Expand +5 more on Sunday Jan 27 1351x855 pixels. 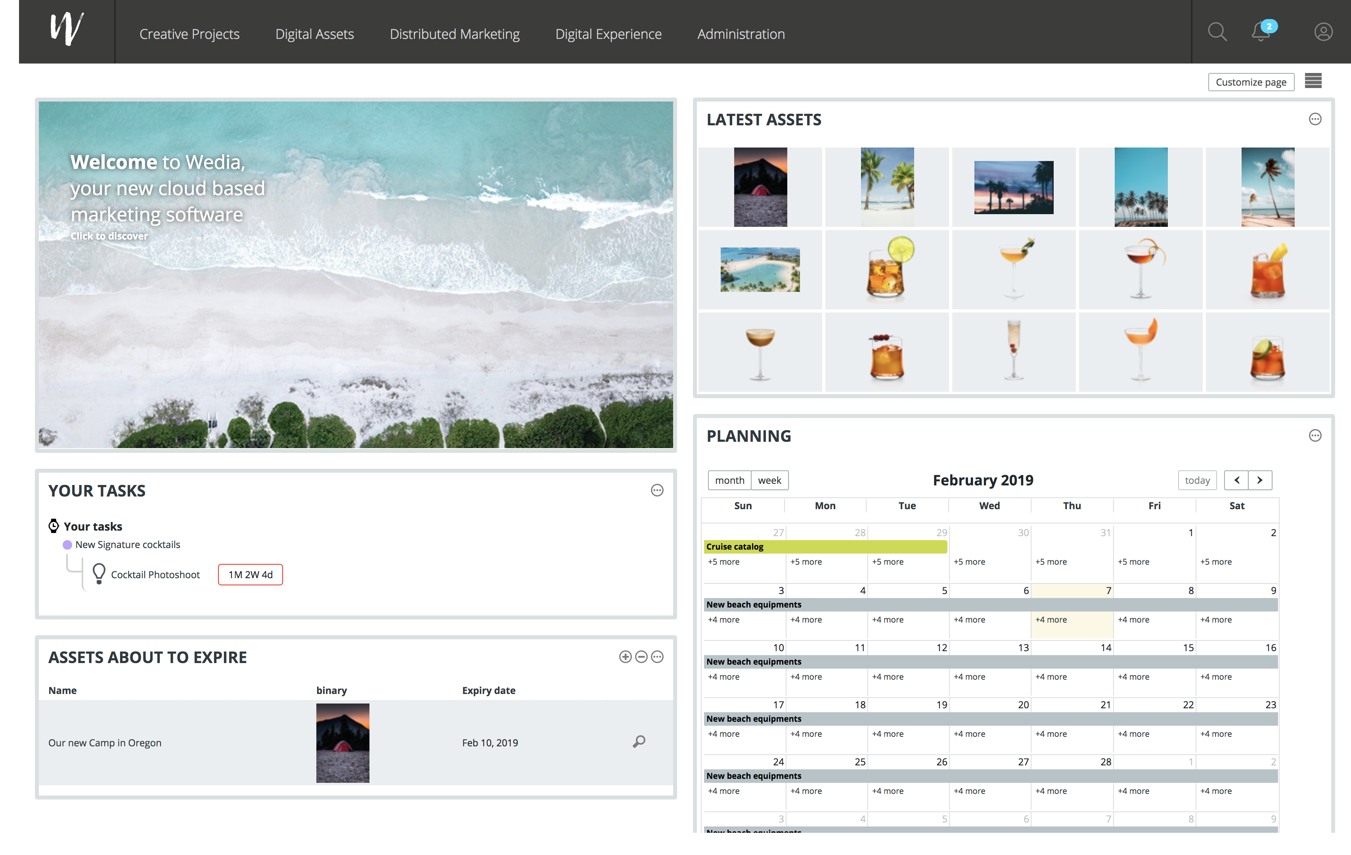[x=723, y=562]
